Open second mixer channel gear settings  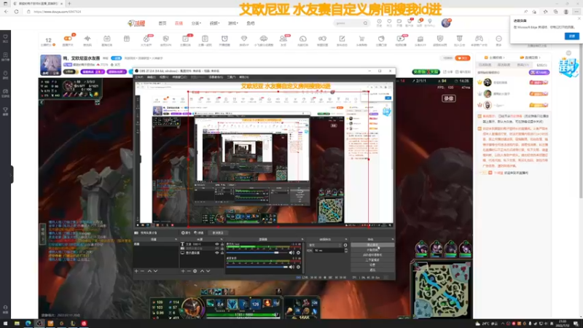pyautogui.click(x=298, y=267)
